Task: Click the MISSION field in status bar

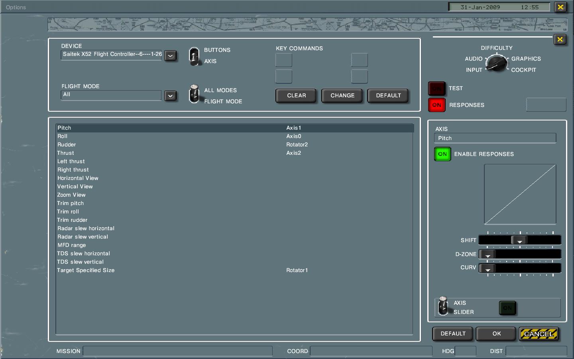Action: click(177, 351)
